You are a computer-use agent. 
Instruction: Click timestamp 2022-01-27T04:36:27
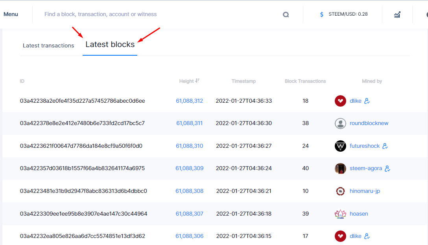[244, 146]
